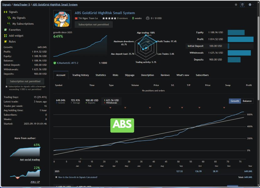
Task: Click the ICMarketsSC-MT5-2 verified broker badge
Action: [x=67, y=63]
